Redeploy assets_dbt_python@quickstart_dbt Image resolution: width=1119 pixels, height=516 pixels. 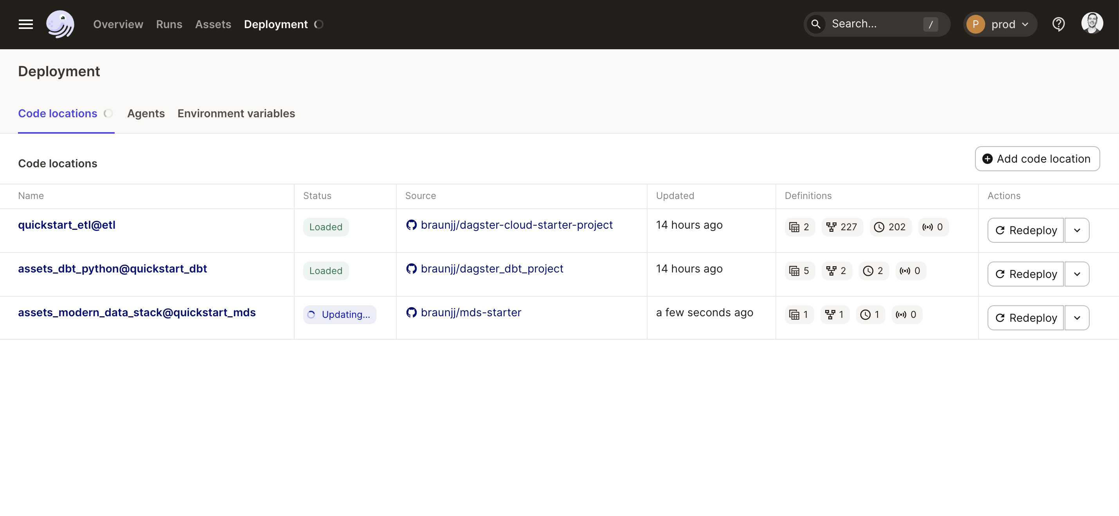(1025, 274)
